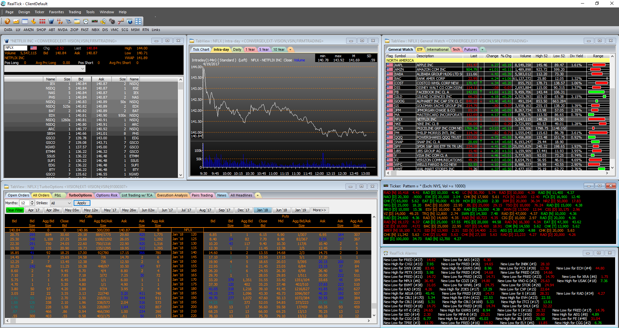Open the Trading menu
The image size is (619, 328).
coord(75,12)
